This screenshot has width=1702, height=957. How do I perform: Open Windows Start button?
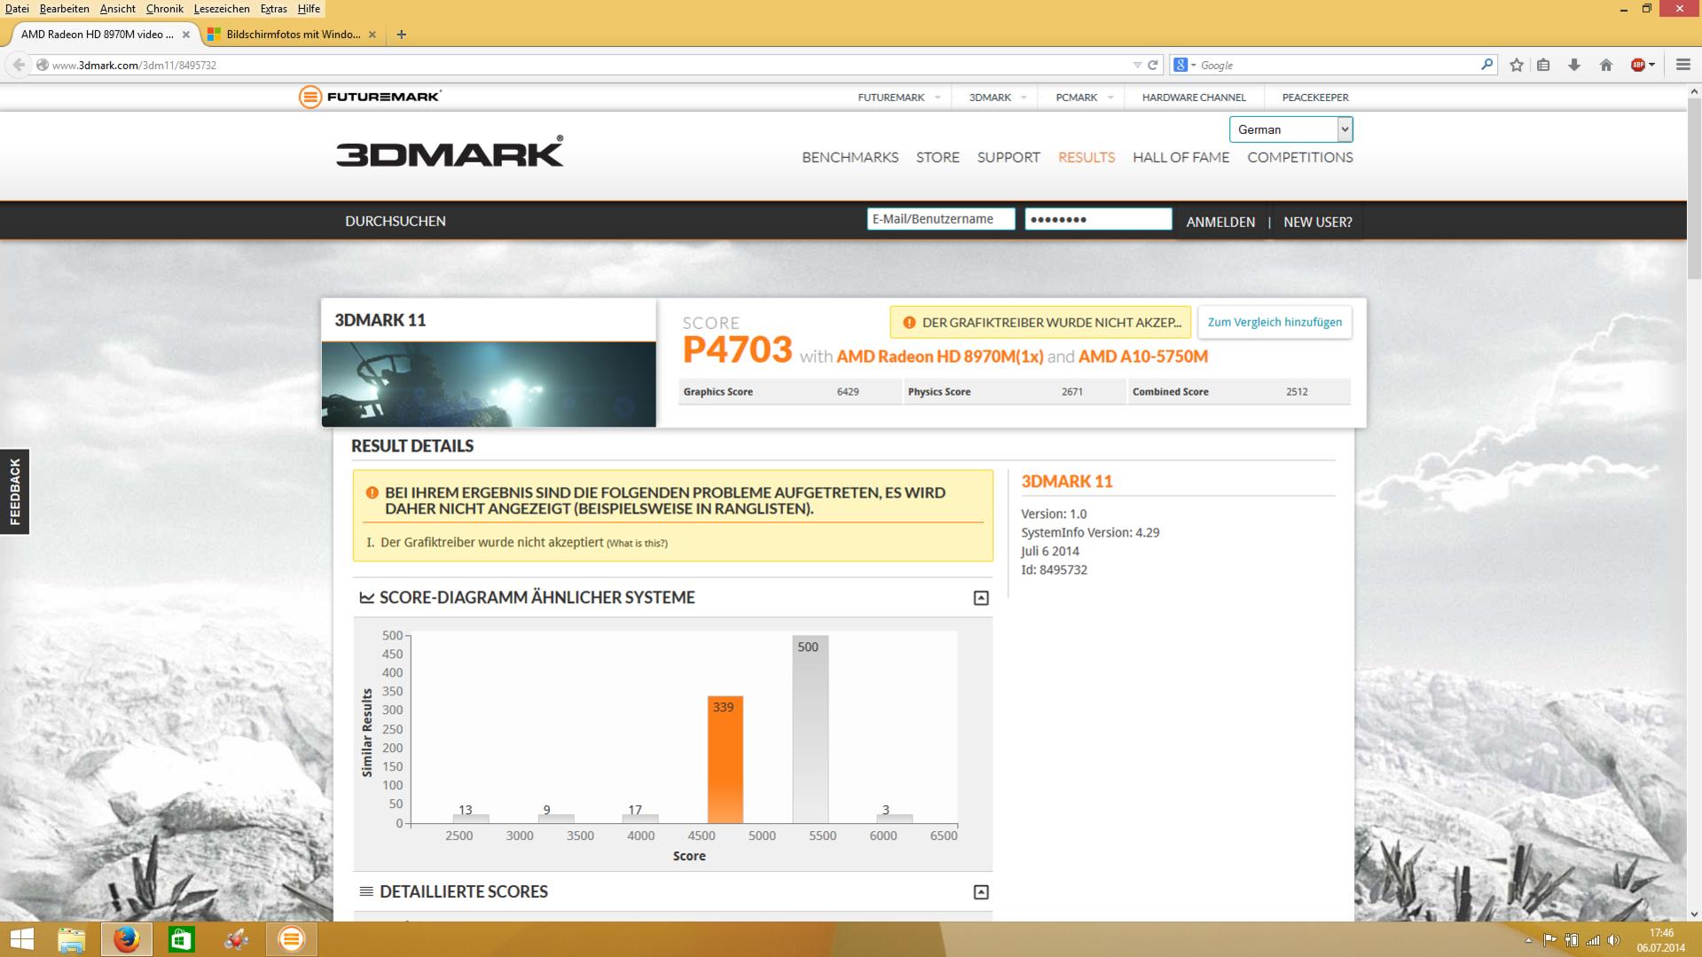(x=21, y=939)
